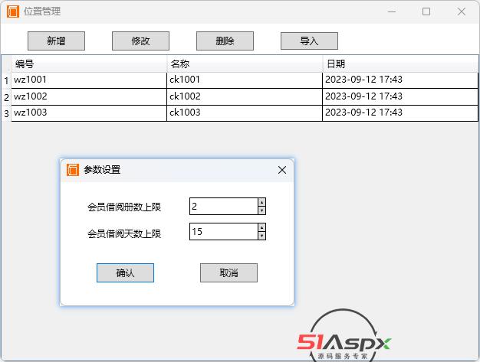Focus the 会员借阅册数上限 input field
480x362 pixels.
tap(224, 207)
